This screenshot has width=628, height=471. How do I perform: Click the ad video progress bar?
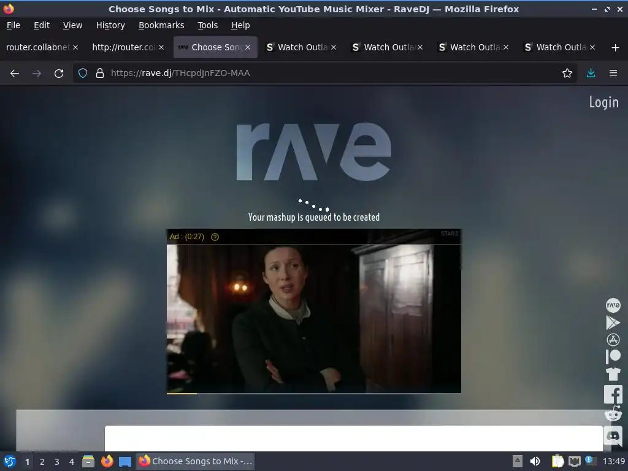pyautogui.click(x=314, y=394)
